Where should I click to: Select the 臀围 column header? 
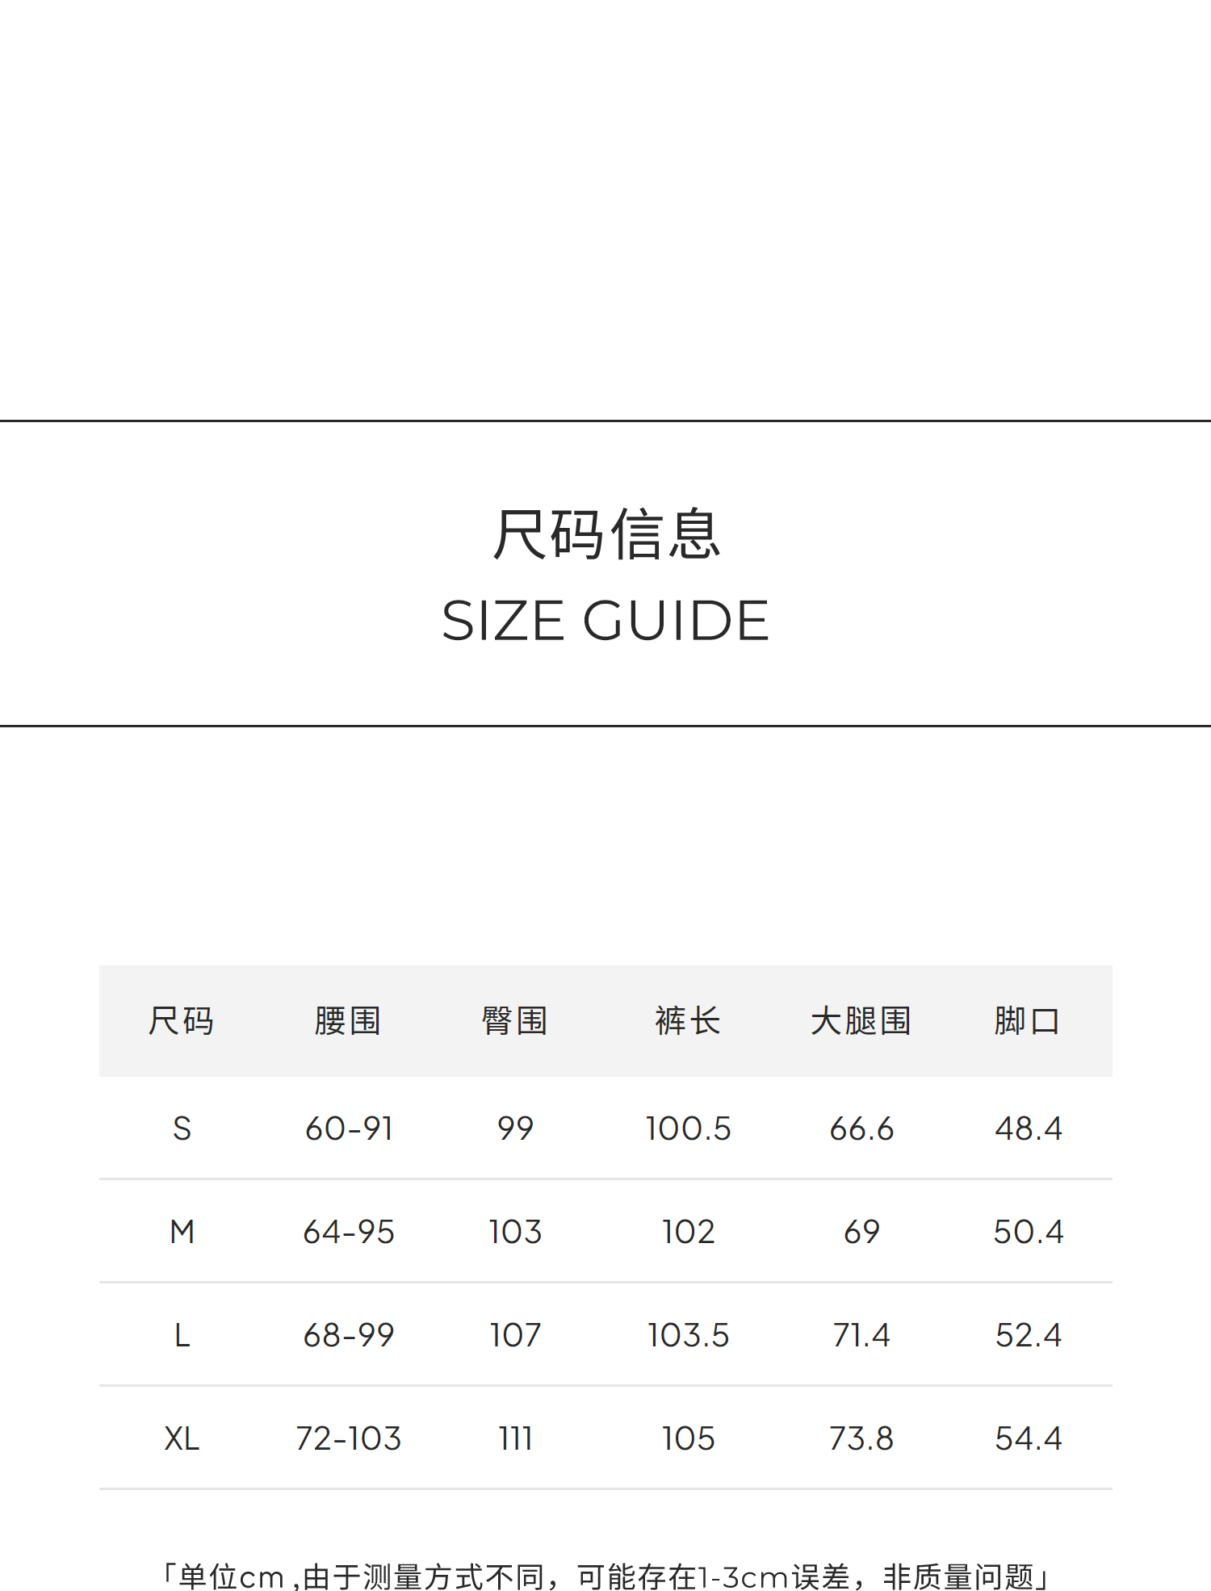(515, 1021)
